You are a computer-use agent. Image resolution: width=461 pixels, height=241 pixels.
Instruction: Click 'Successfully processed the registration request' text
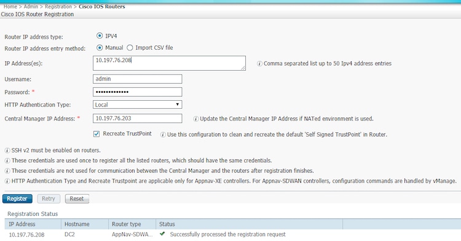click(x=227, y=234)
